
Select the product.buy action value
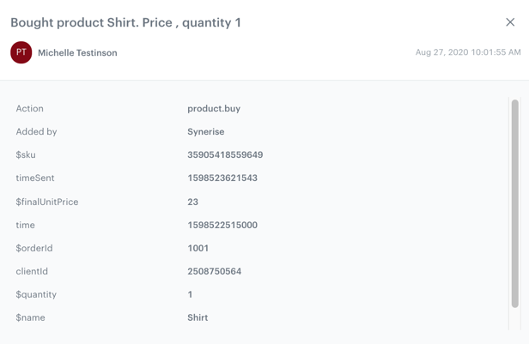point(214,109)
